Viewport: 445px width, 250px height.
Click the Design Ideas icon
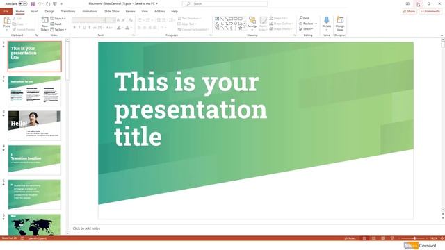[x=340, y=20]
